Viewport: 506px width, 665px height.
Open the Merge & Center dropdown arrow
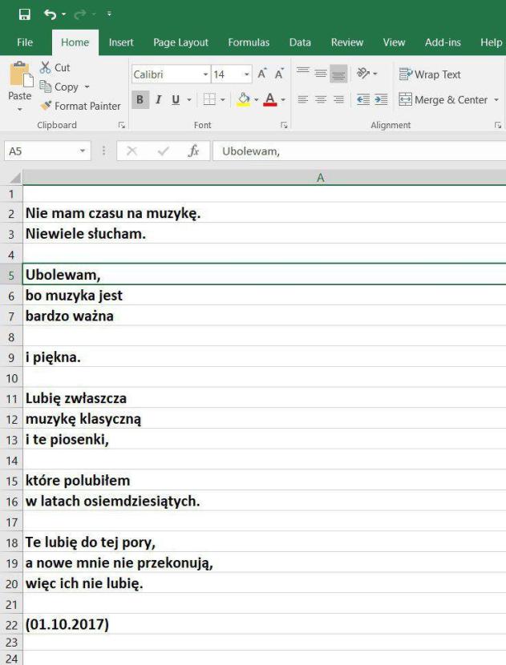pos(496,100)
